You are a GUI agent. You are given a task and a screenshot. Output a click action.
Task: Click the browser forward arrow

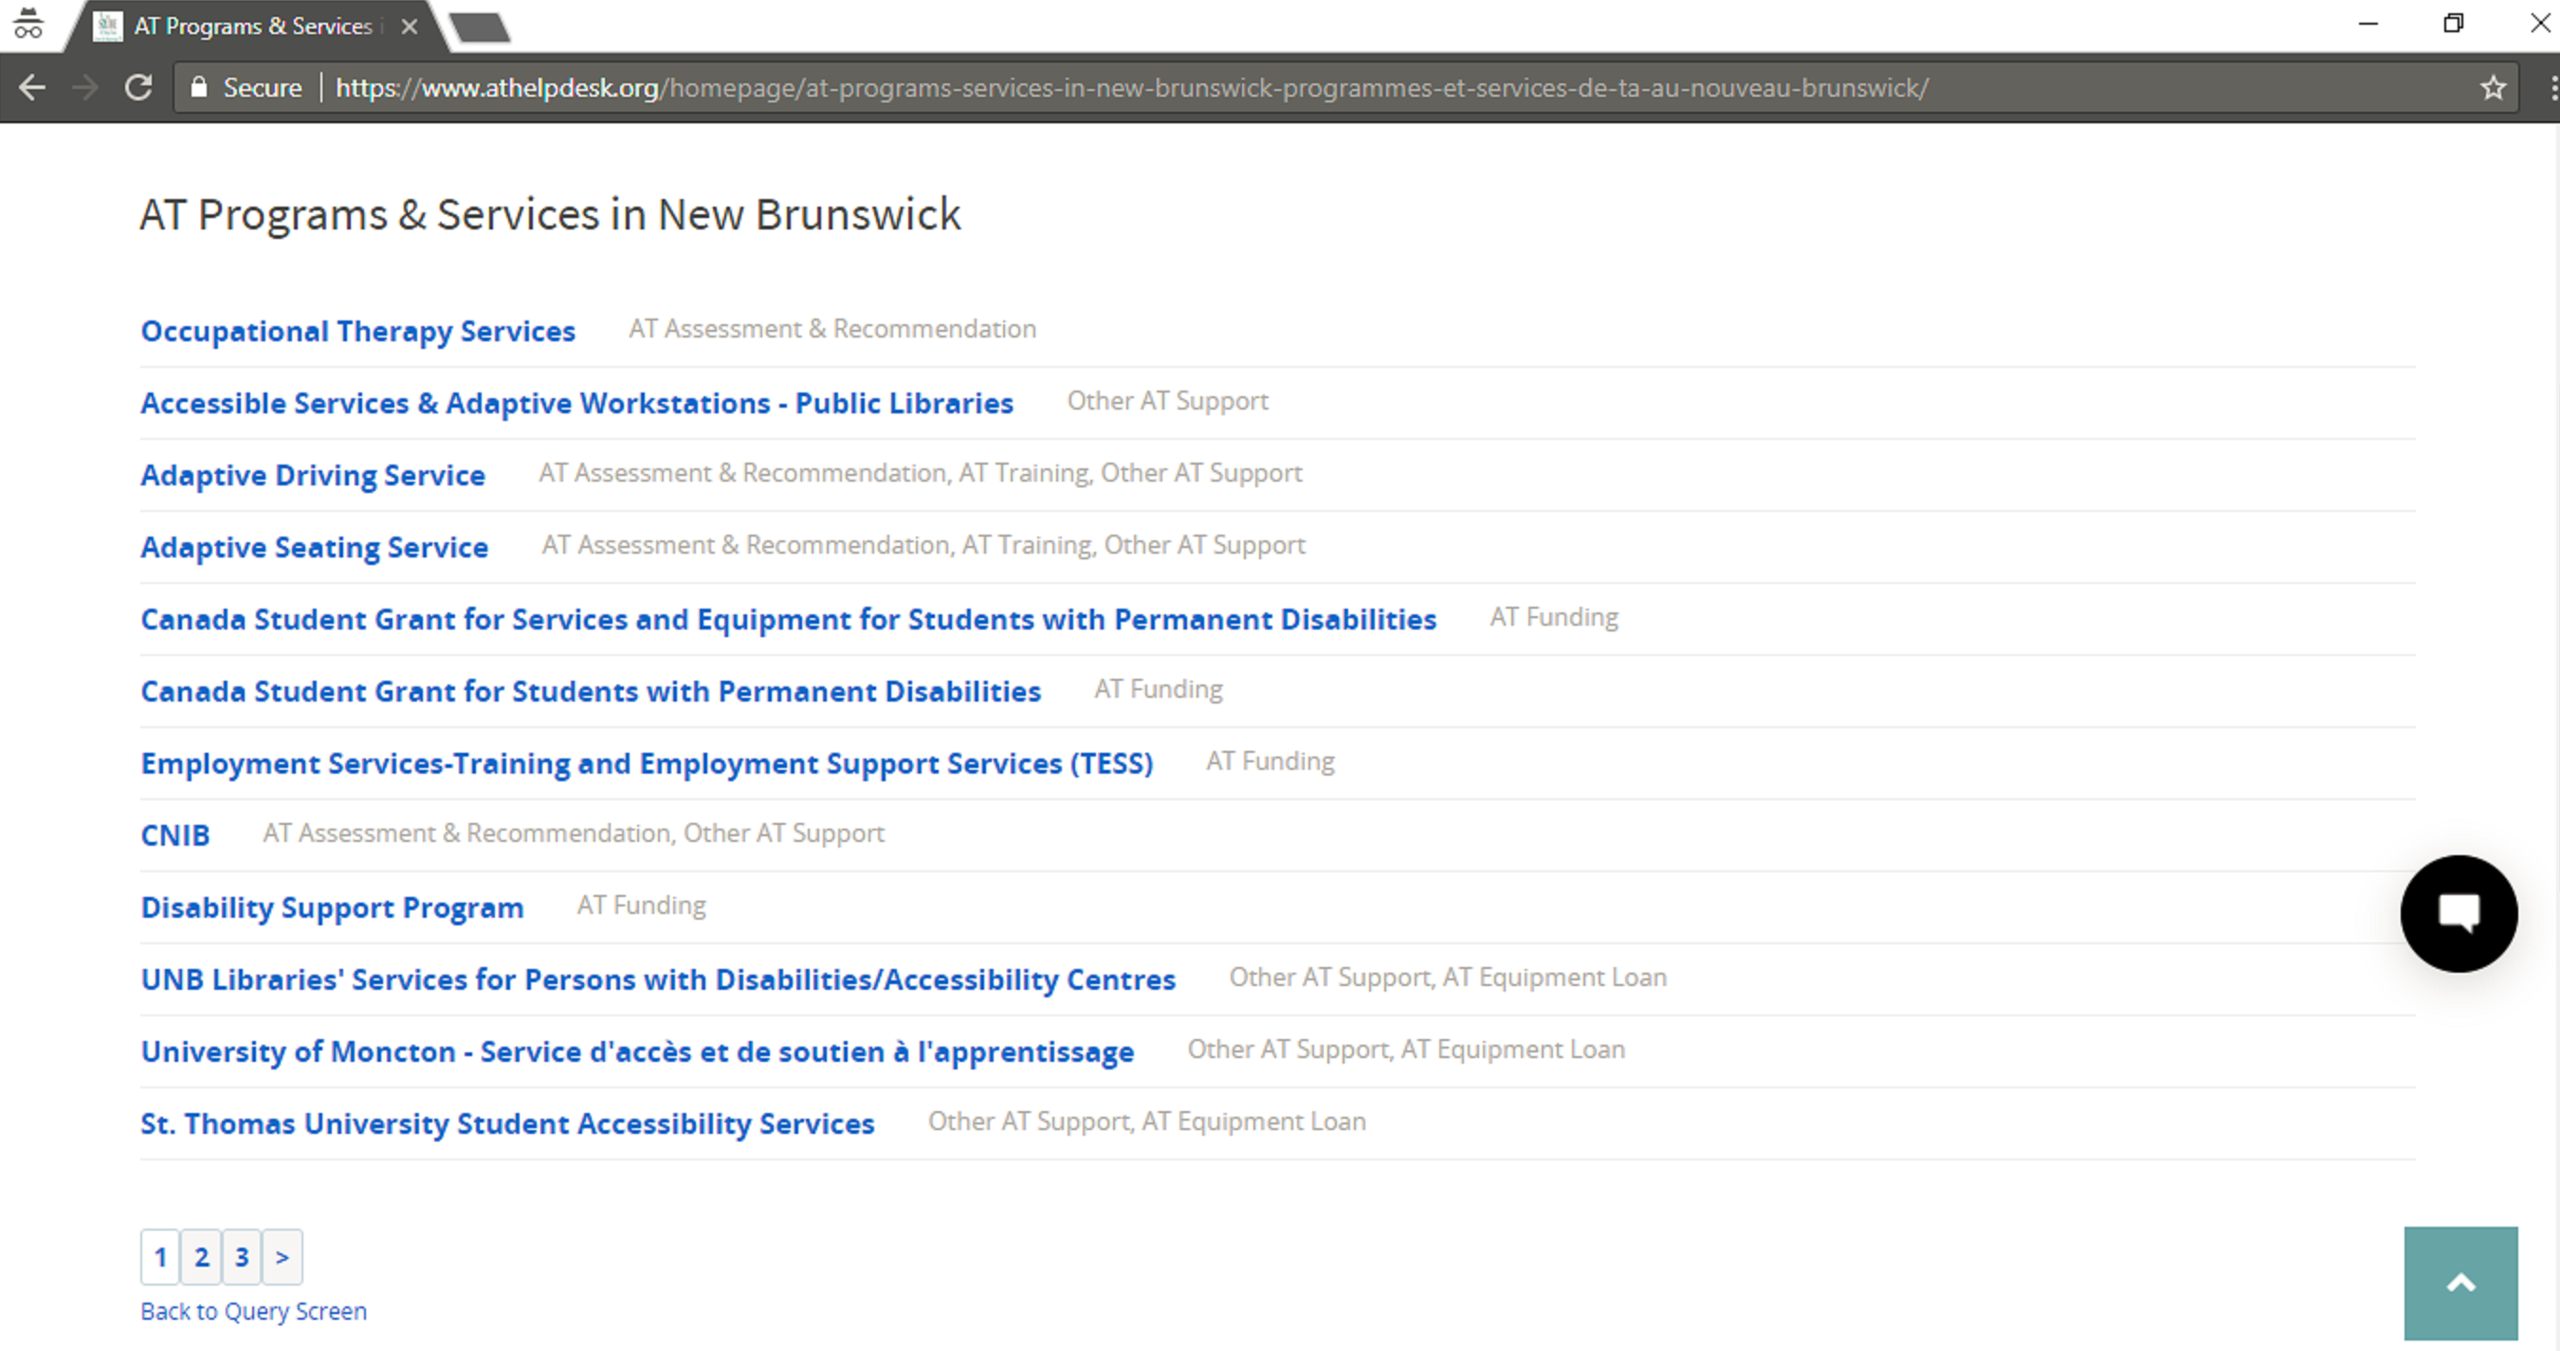pyautogui.click(x=85, y=87)
